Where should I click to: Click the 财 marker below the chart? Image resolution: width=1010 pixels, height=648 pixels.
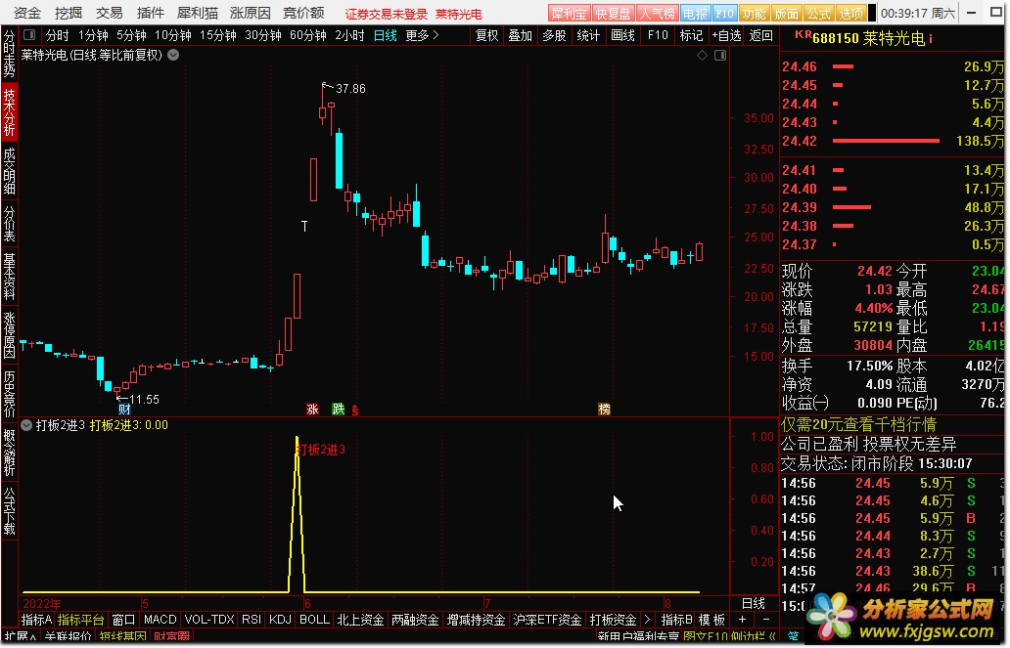tap(124, 409)
